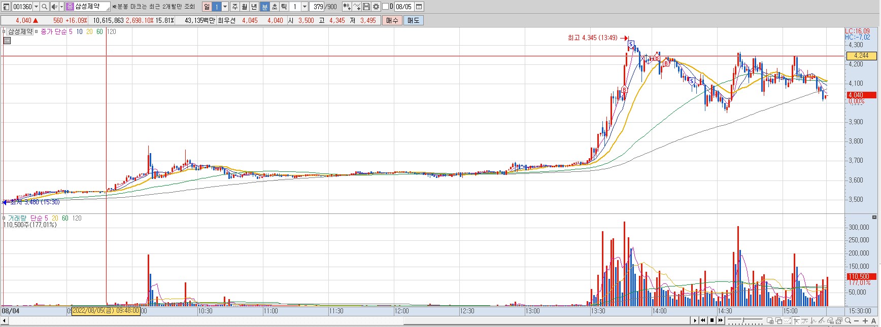This screenshot has height=327, width=881.
Task: Click the candlestick chart type icon
Action: click(347, 7)
